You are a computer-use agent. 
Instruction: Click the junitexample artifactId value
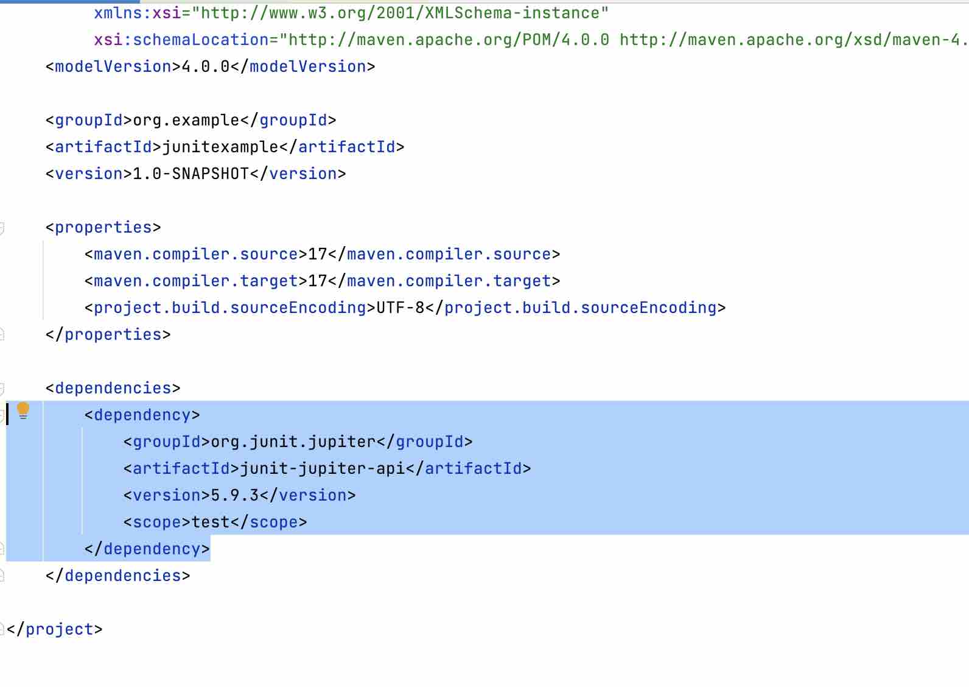coord(220,147)
